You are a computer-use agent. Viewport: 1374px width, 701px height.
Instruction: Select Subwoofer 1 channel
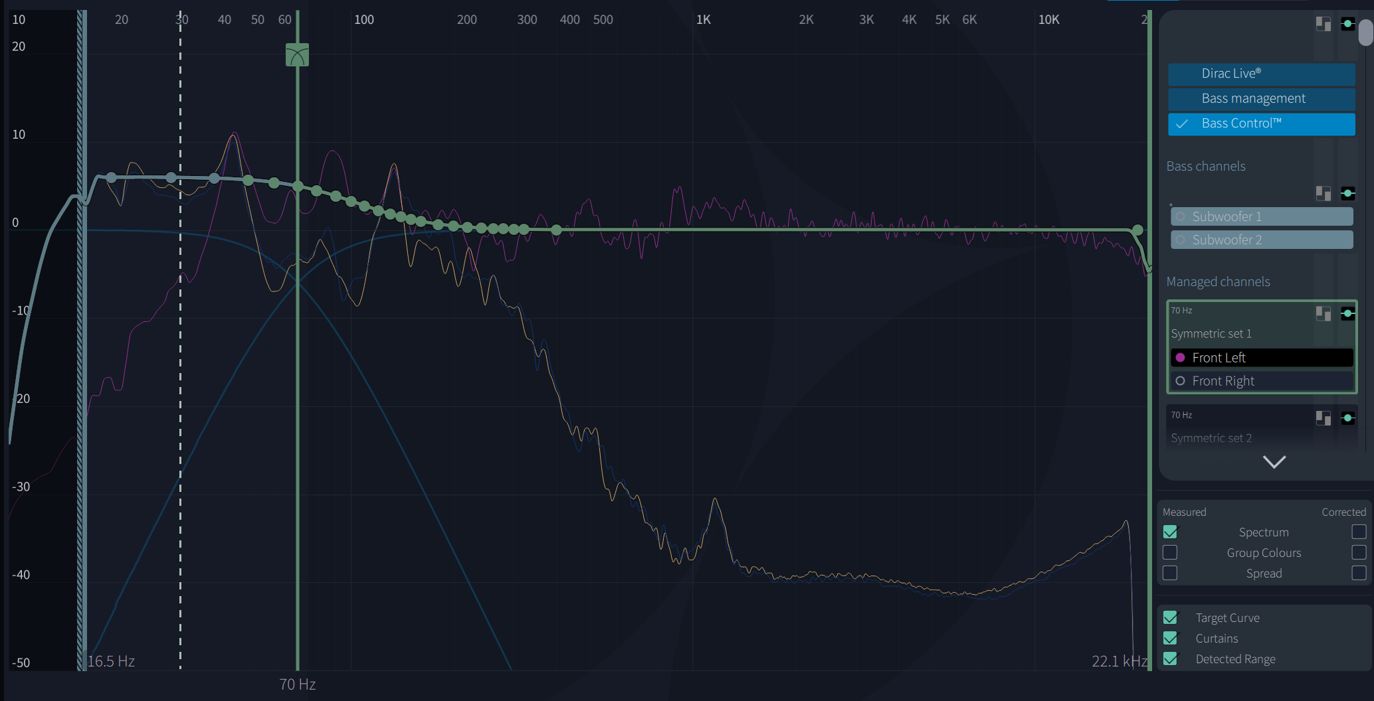(x=1261, y=216)
